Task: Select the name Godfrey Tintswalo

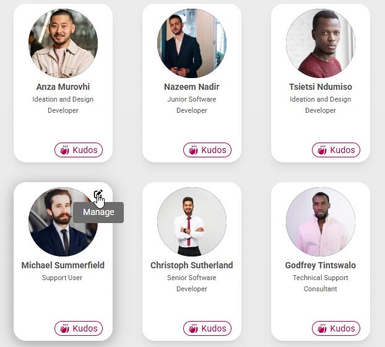Action: (x=321, y=265)
